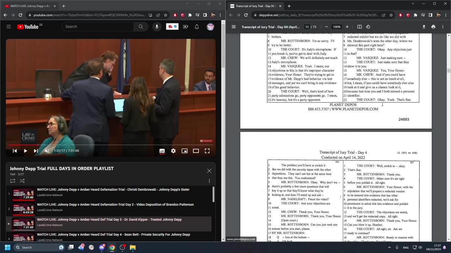
Task: Zoom out the PDF with minus button
Action: pyautogui.click(x=326, y=27)
